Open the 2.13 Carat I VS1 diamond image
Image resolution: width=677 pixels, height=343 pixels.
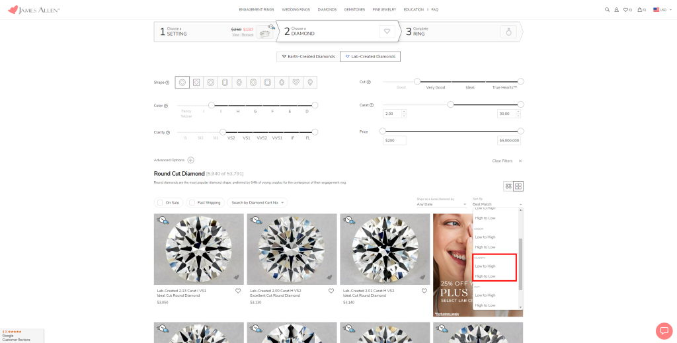(198, 249)
